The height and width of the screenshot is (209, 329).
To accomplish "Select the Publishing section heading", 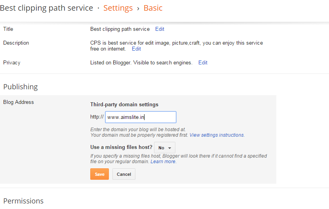I will (21, 87).
